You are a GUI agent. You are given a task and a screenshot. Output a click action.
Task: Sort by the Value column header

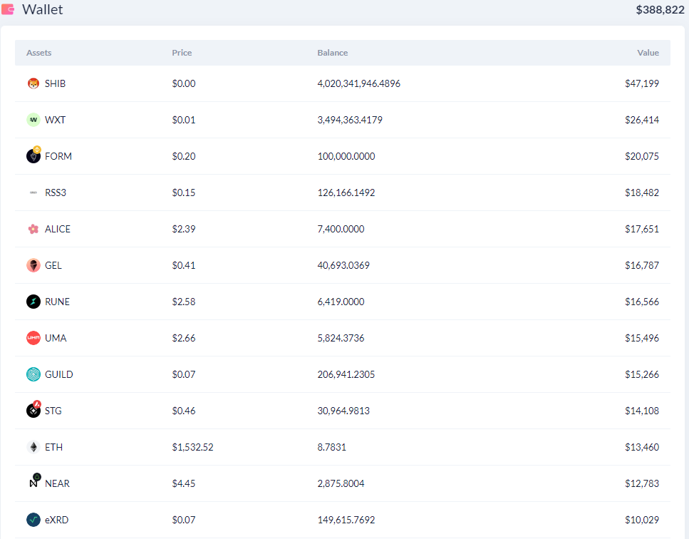tap(648, 53)
